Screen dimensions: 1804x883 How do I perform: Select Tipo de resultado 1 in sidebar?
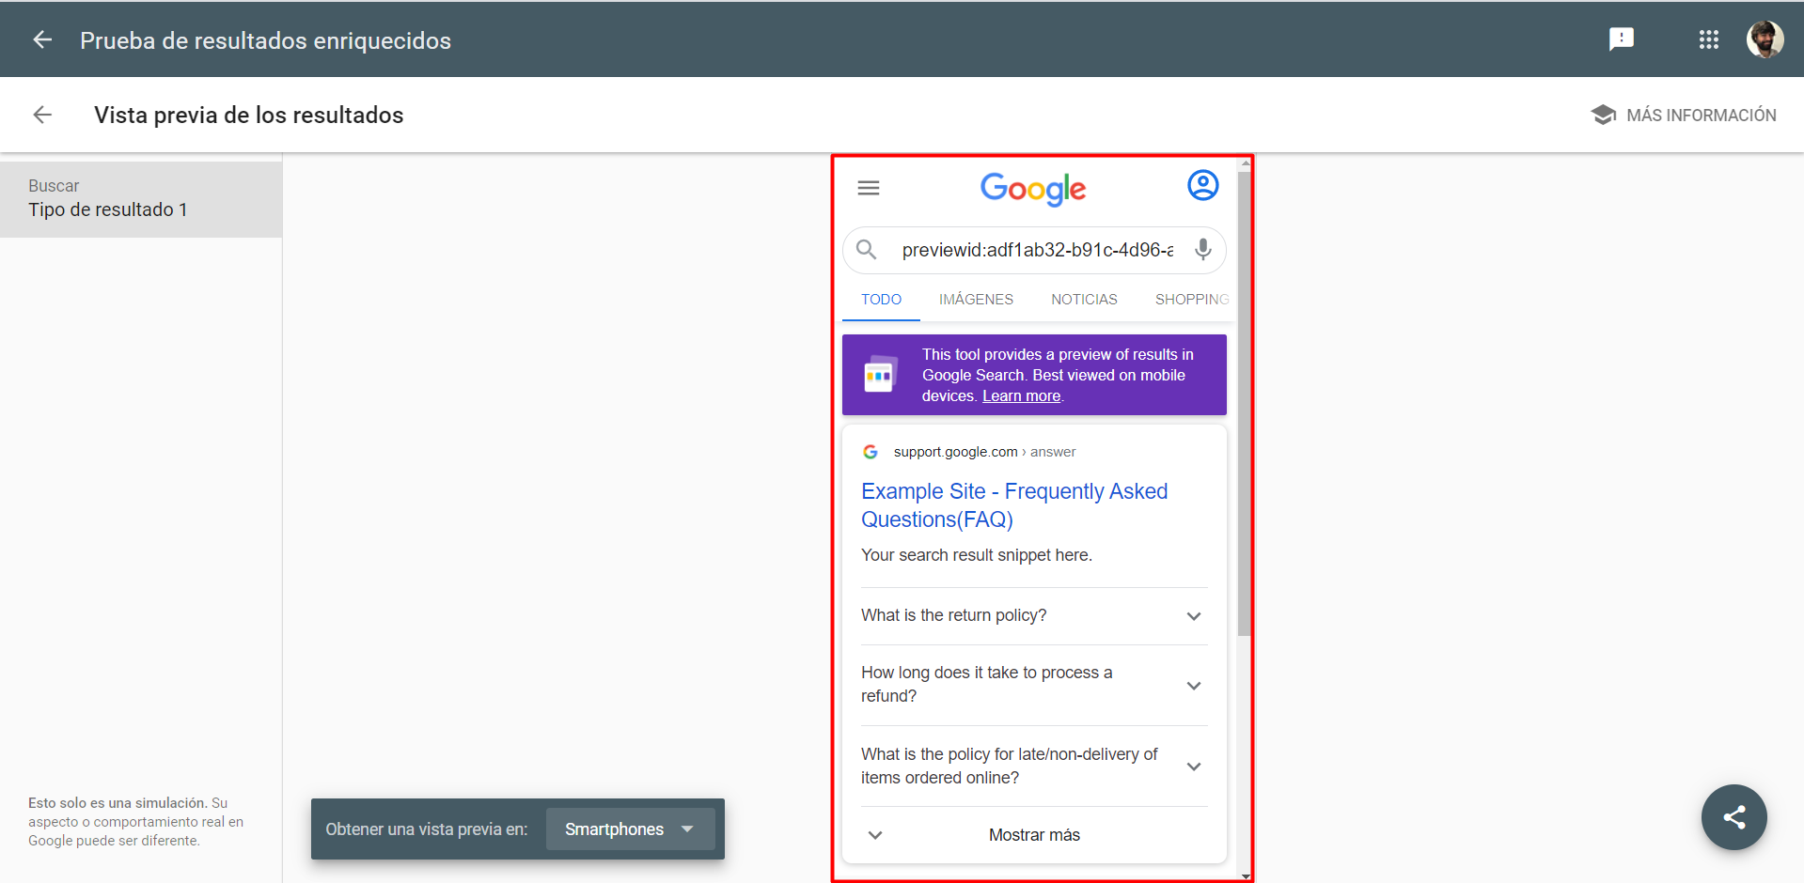[x=108, y=209]
